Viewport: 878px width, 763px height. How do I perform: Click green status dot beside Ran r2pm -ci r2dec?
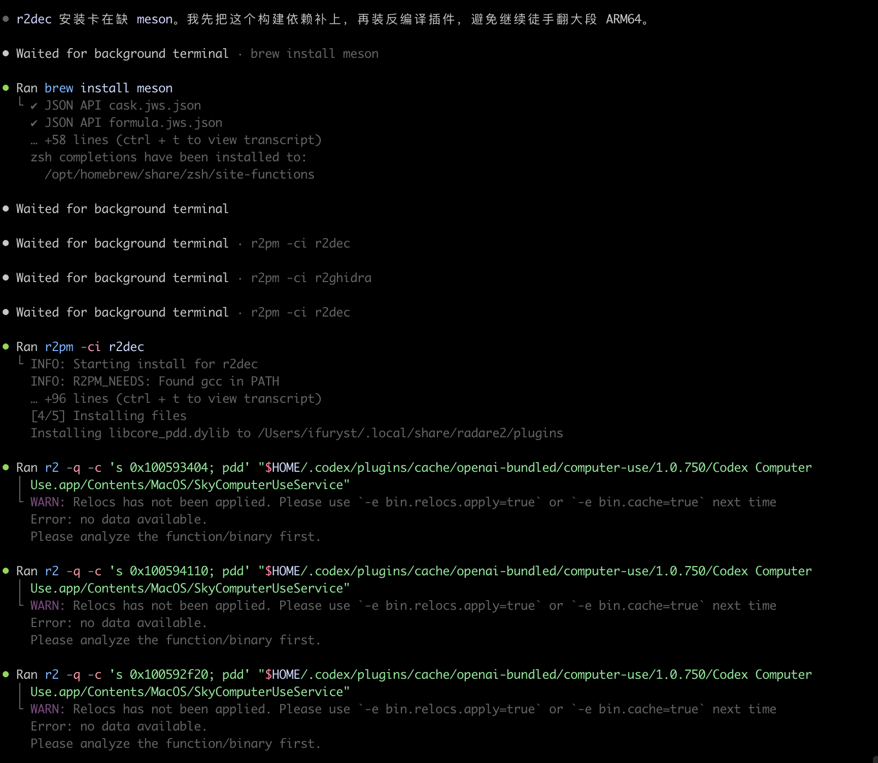pos(6,347)
